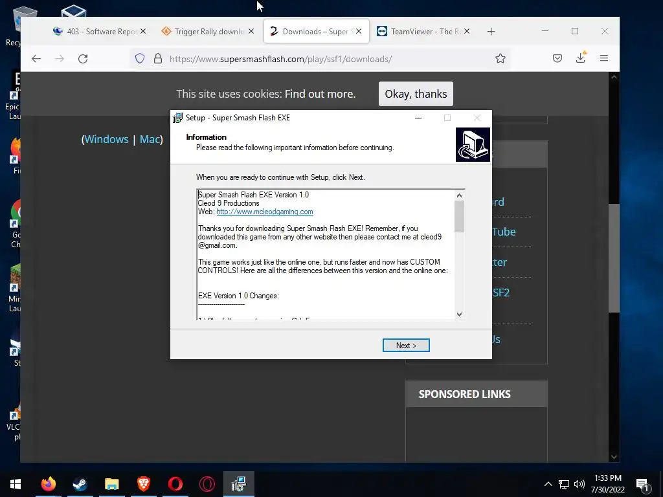Click the Setup text scrollbar thumb
Image resolution: width=663 pixels, height=497 pixels.
tap(459, 216)
